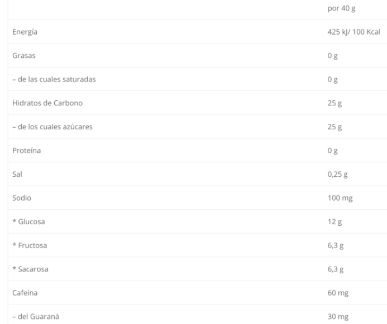The image size is (387, 324).
Task: Select the Sal row label
Action: 17,174
